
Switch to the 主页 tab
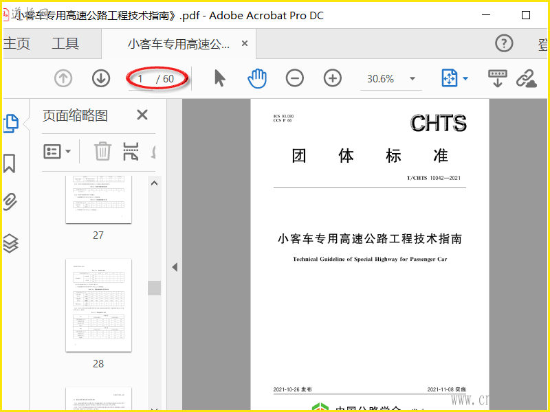[x=16, y=44]
